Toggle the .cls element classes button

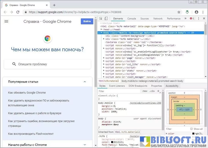[x=152, y=91]
